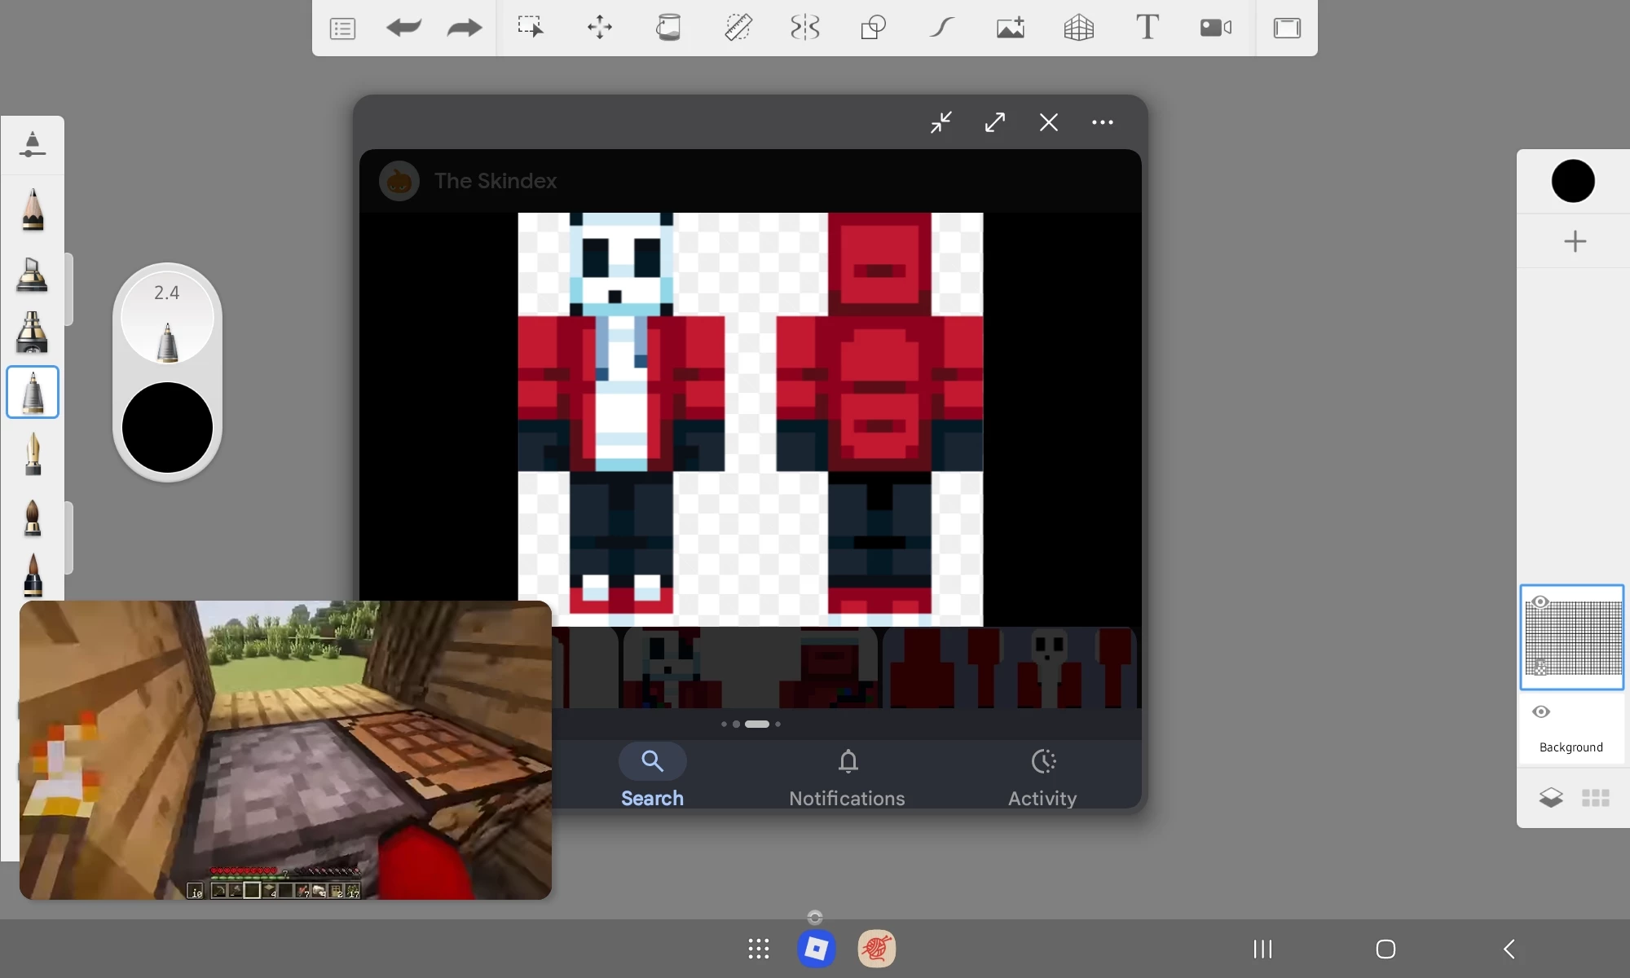Undo the last stroke with the back arrow
The image size is (1630, 978).
403,28
